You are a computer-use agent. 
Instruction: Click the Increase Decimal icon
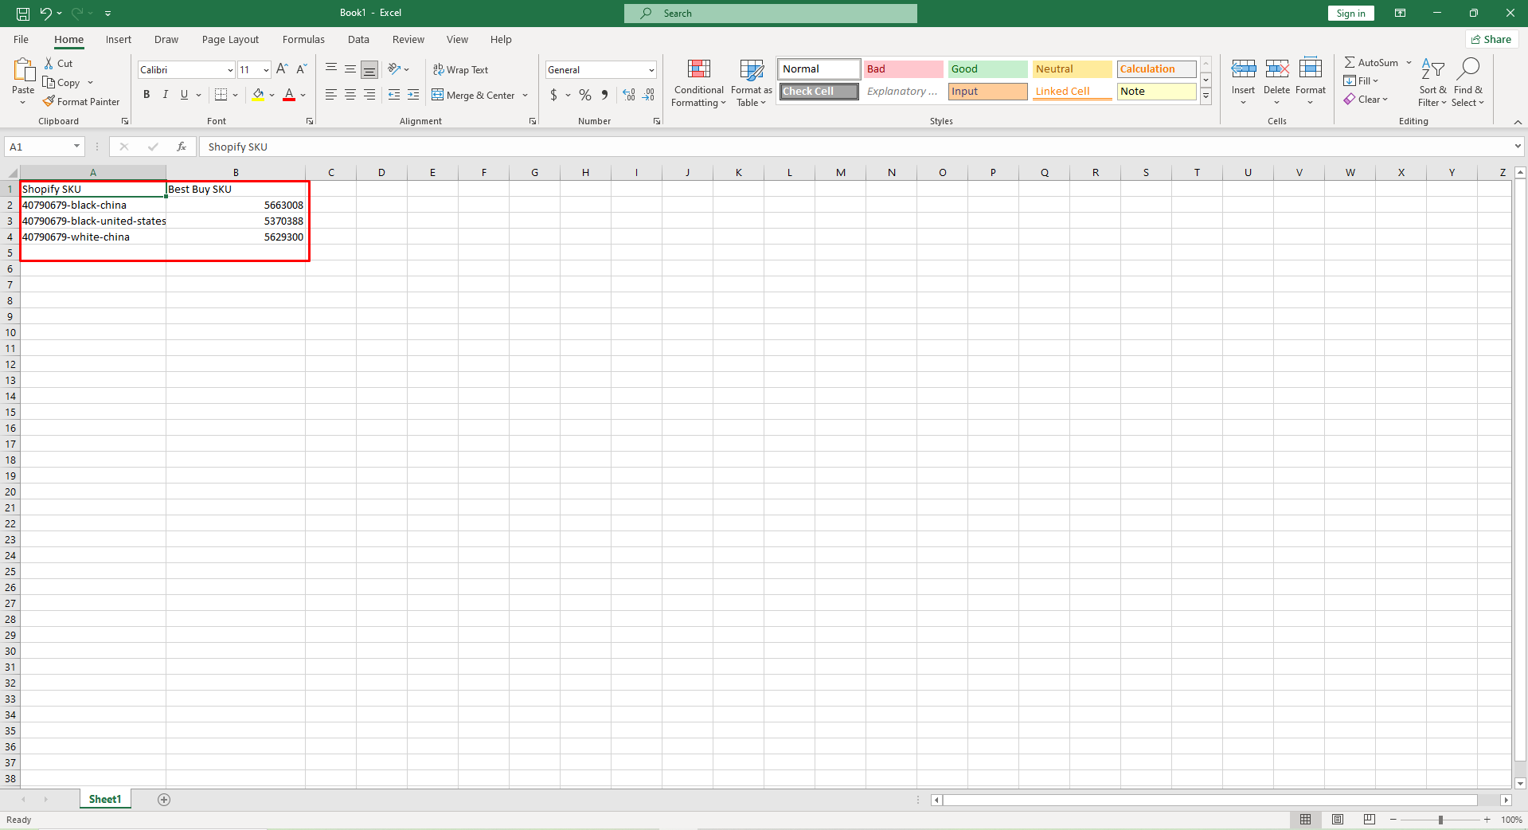click(629, 95)
